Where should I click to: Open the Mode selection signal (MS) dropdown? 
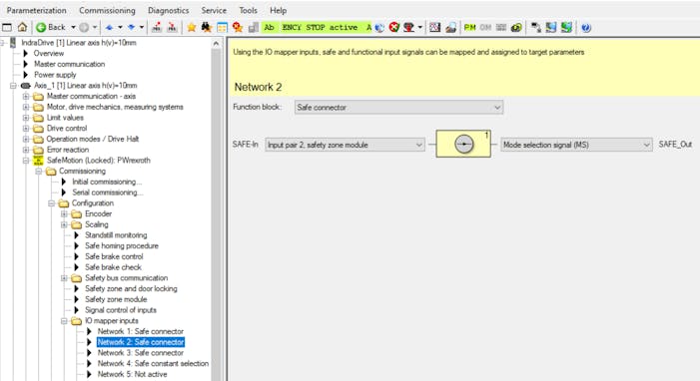tap(576, 145)
